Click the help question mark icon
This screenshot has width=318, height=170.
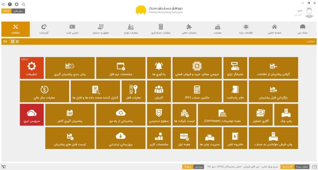click(10, 4)
